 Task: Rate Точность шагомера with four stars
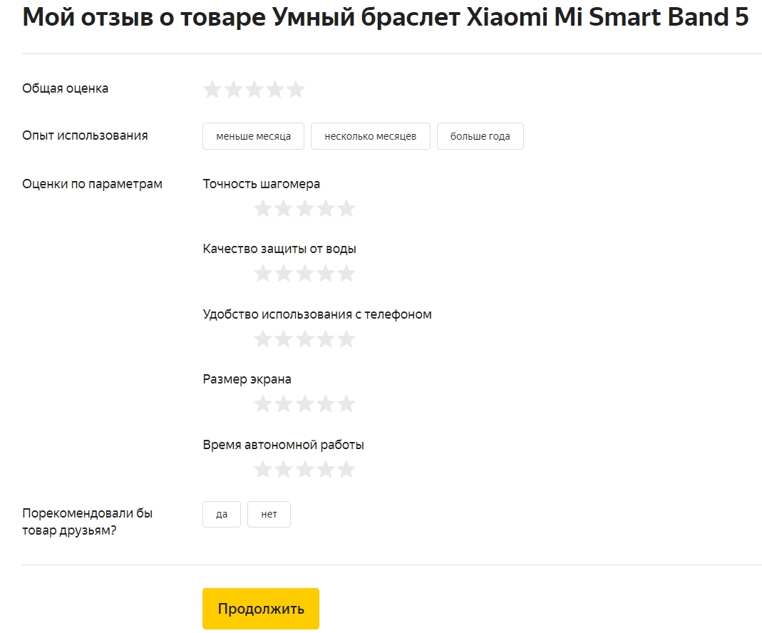pos(324,208)
